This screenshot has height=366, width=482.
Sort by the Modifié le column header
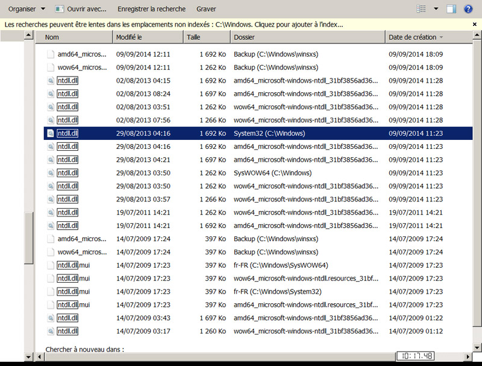point(148,37)
